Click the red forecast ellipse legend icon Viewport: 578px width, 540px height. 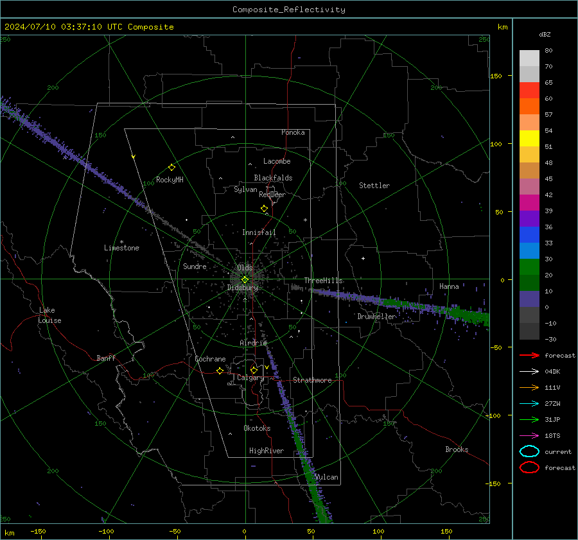pos(529,467)
